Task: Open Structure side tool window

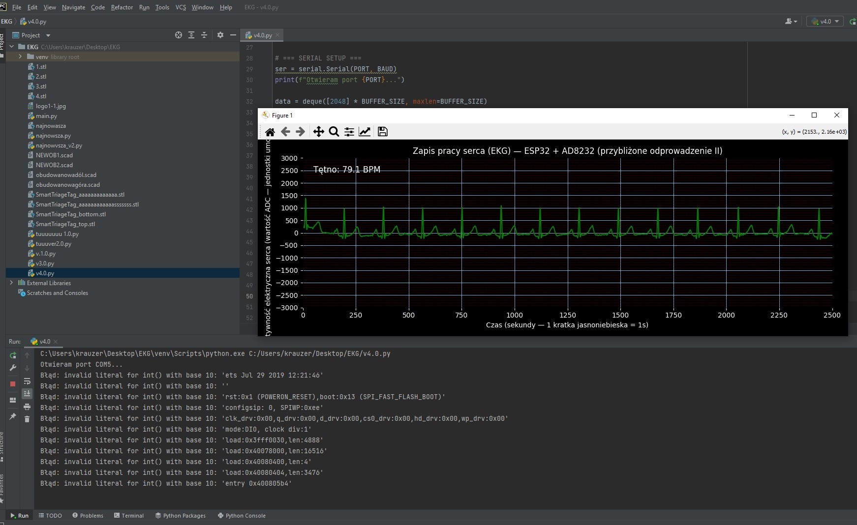Action: click(x=2, y=446)
